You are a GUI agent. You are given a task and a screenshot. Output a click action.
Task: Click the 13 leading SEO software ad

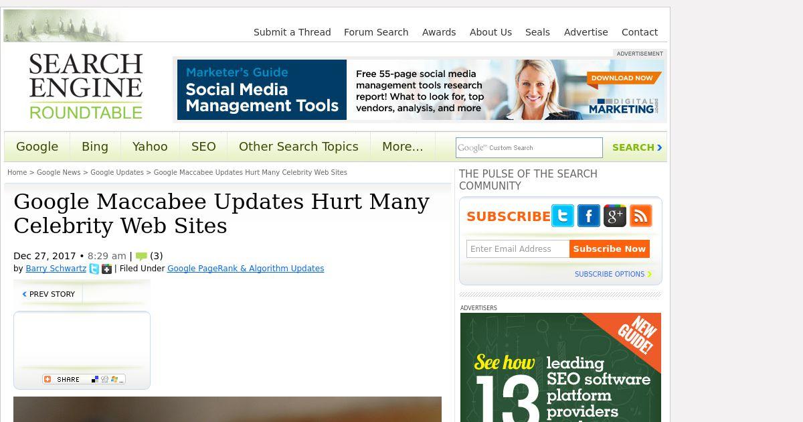[x=561, y=367]
